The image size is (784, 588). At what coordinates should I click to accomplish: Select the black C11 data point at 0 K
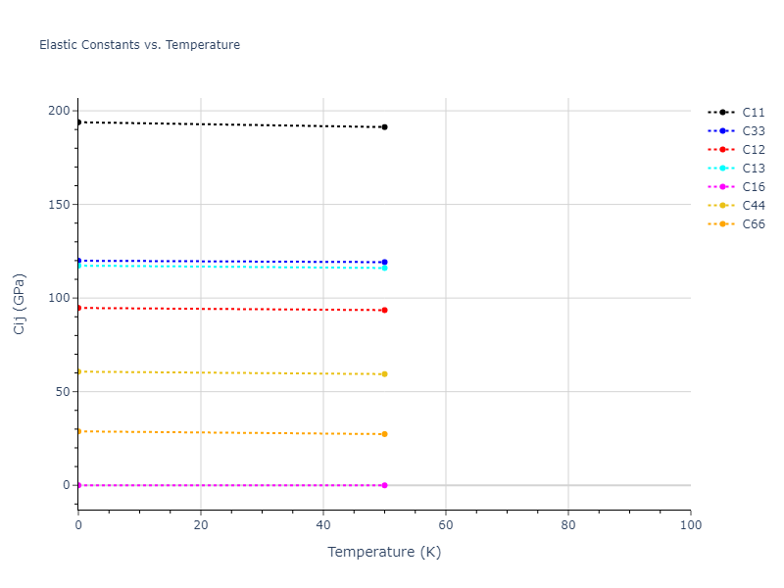coord(78,122)
